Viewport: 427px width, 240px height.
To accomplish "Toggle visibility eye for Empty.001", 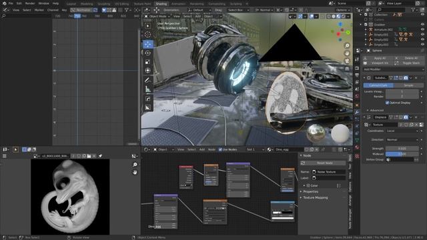I will [422, 35].
